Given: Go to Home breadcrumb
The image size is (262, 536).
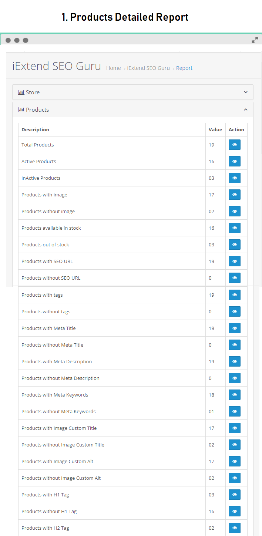Looking at the screenshot, I should 113,68.
